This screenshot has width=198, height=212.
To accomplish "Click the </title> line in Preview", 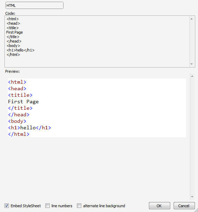I will click(20, 108).
